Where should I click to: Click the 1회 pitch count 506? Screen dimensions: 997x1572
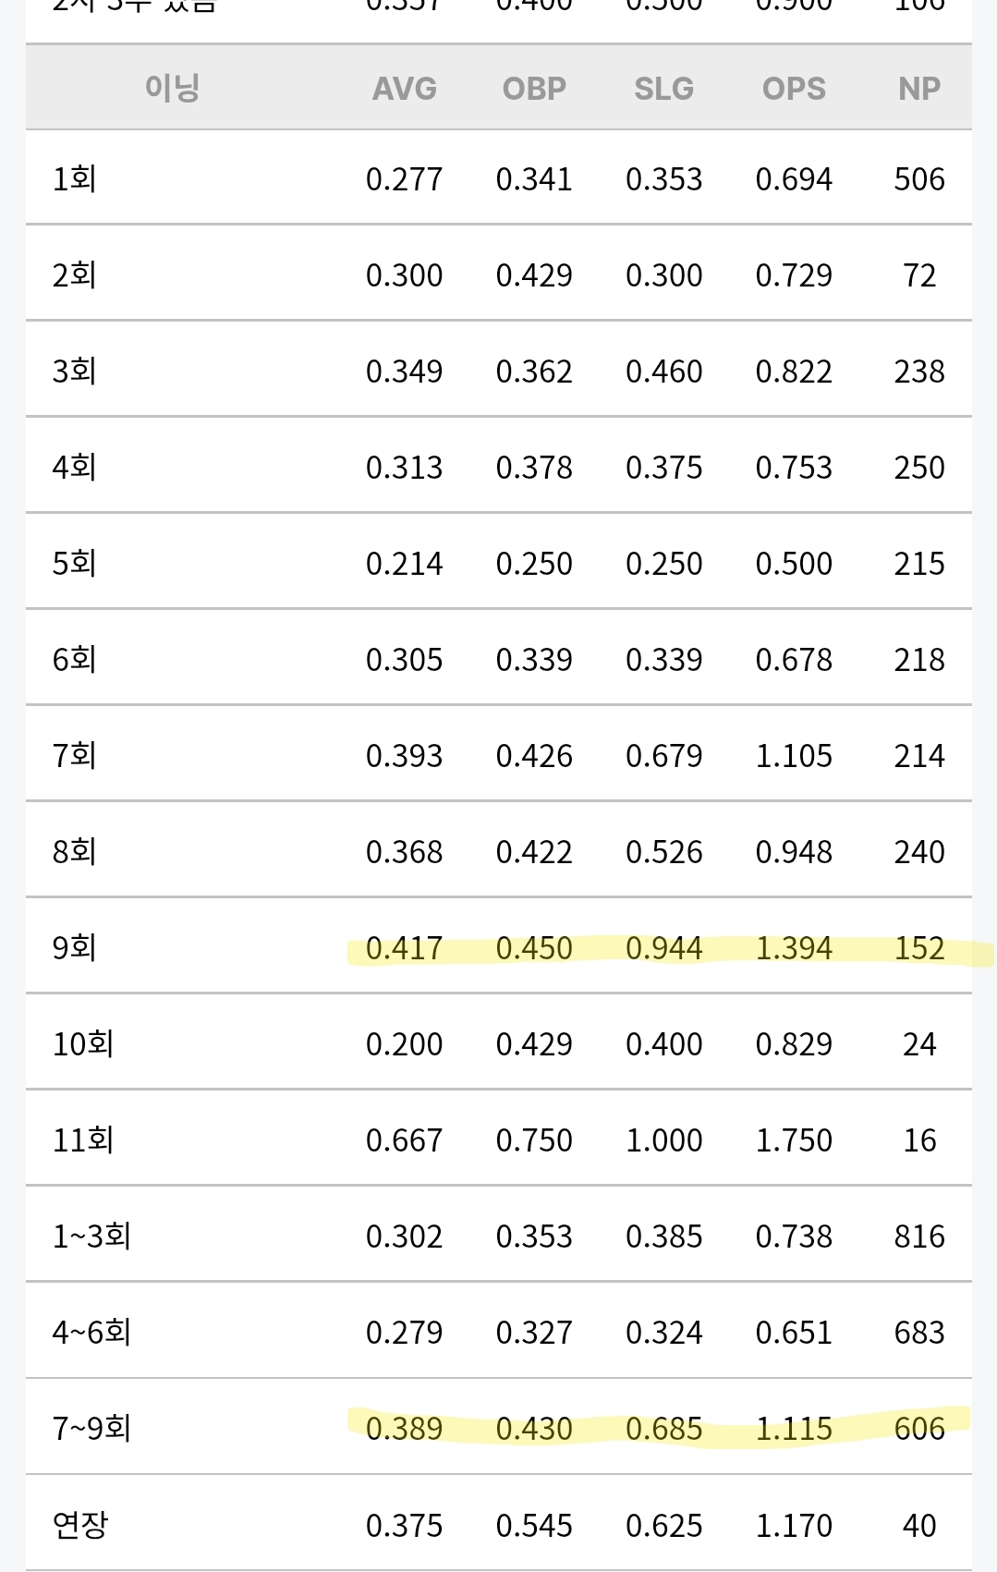click(x=918, y=179)
